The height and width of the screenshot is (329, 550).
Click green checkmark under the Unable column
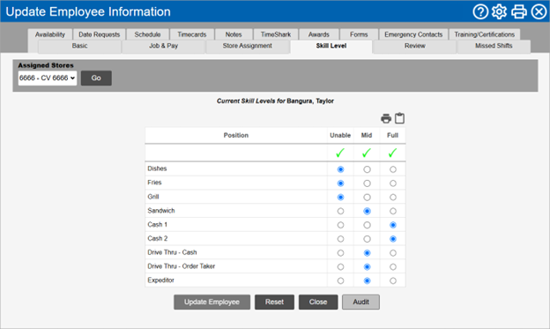(x=340, y=153)
